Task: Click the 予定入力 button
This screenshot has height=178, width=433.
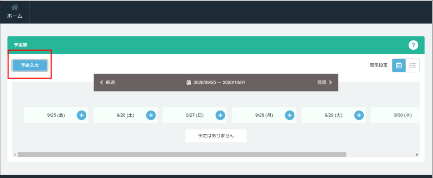Action: point(30,65)
